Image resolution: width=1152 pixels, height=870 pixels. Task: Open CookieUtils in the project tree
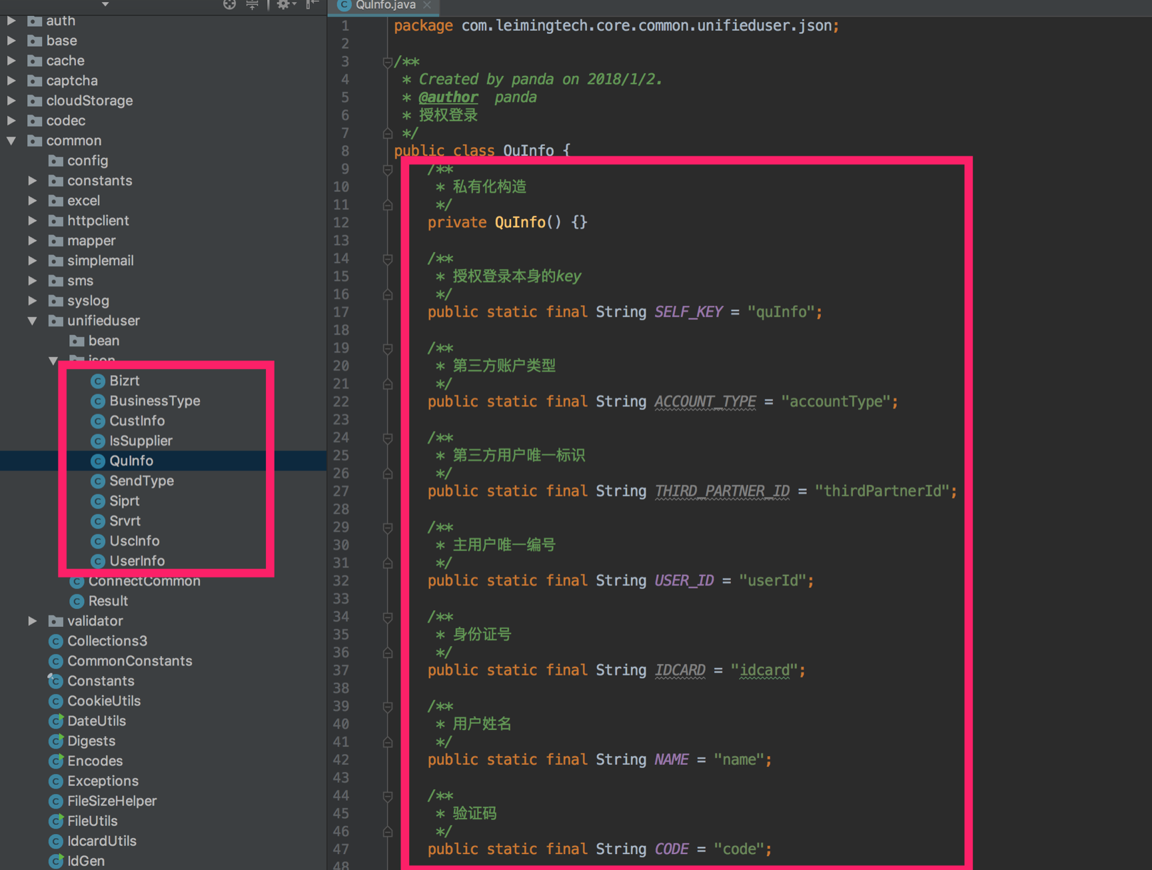[x=104, y=701]
